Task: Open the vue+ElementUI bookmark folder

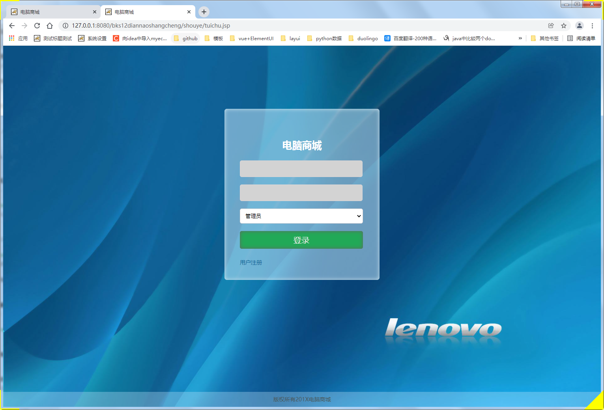Action: [252, 38]
